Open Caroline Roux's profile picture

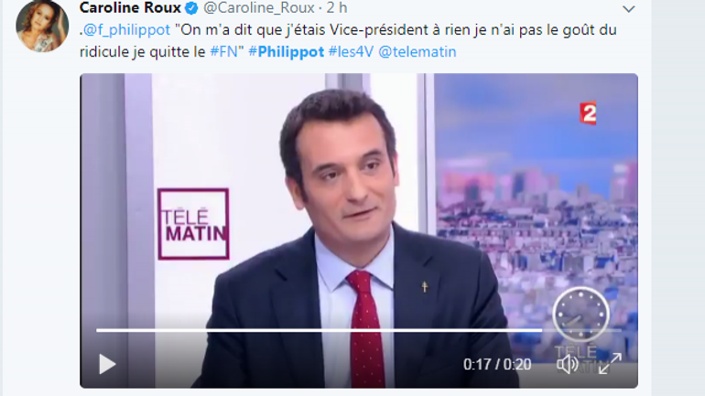42,26
